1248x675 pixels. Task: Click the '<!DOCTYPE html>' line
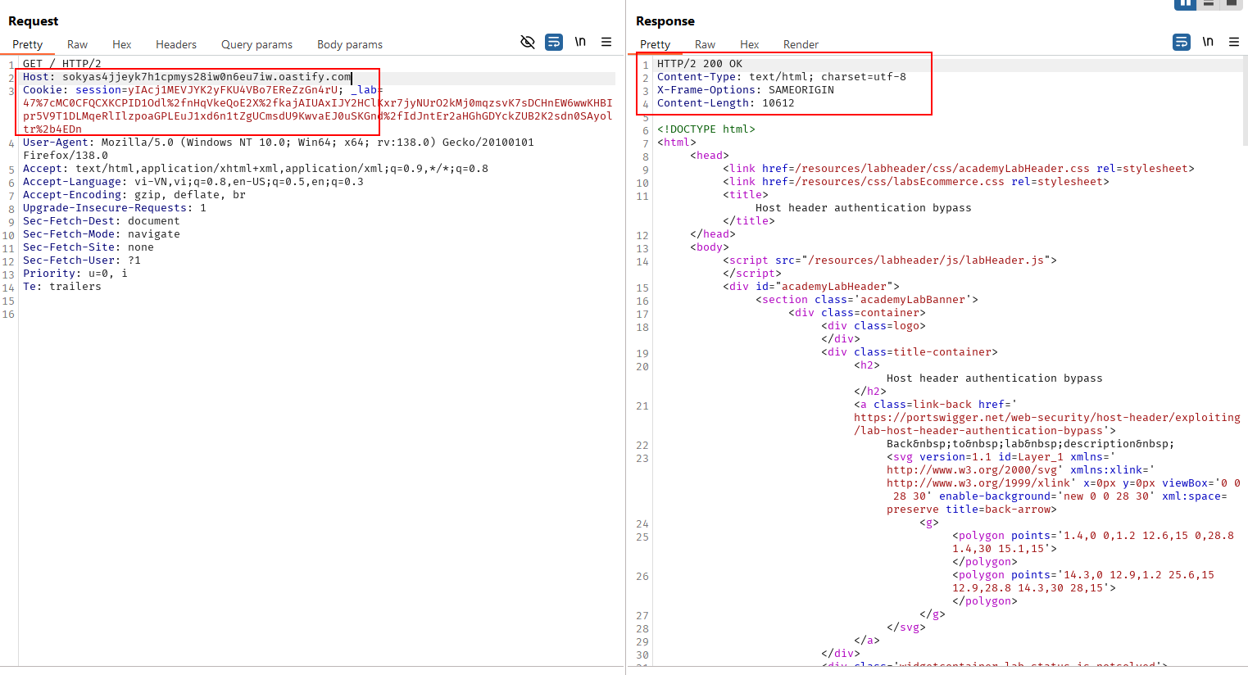706,129
